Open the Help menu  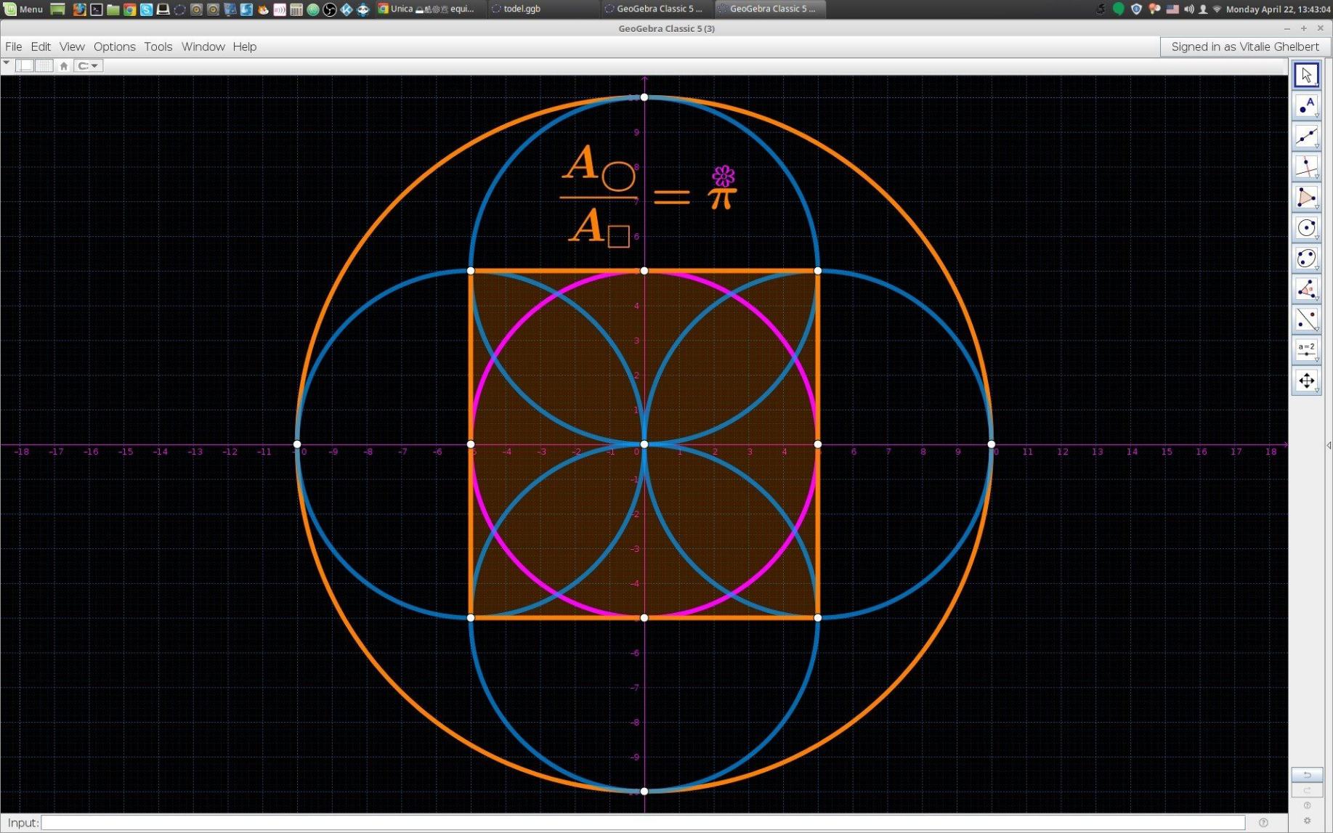click(x=245, y=46)
